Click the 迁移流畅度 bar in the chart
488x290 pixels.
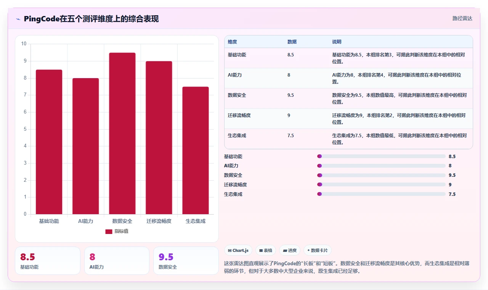tap(159, 138)
